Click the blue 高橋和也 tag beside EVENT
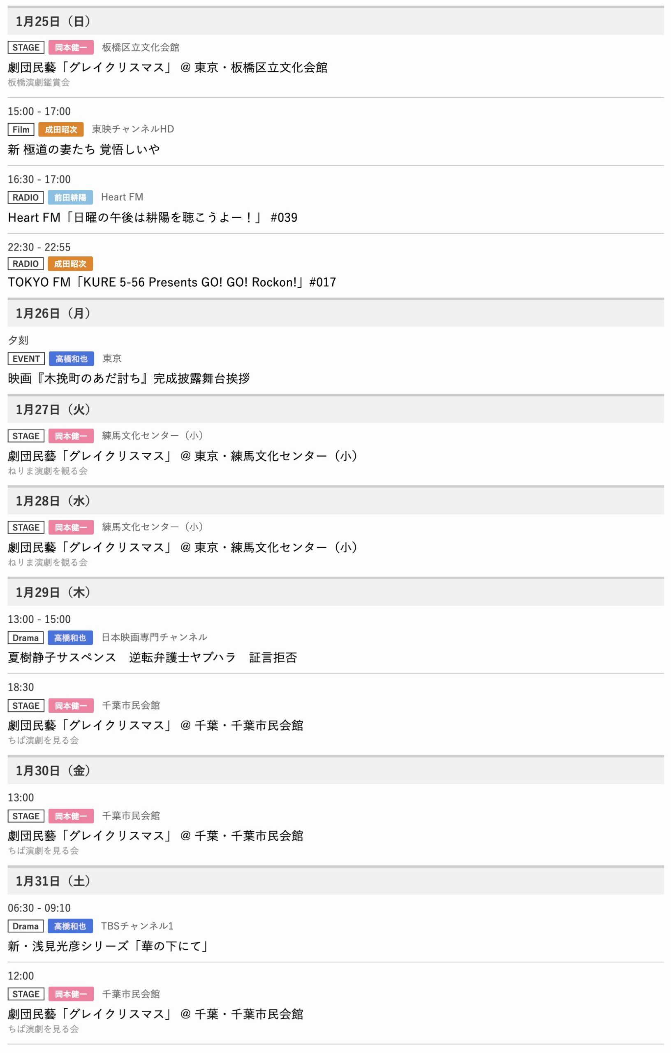This screenshot has width=671, height=1053. click(71, 359)
